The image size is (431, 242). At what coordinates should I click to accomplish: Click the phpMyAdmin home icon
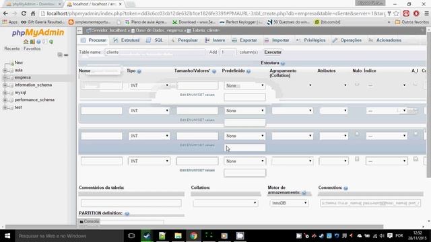click(26, 42)
